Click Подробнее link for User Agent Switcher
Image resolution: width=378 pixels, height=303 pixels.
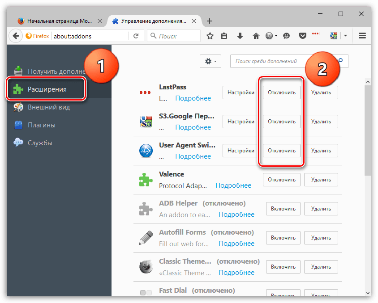click(x=193, y=156)
